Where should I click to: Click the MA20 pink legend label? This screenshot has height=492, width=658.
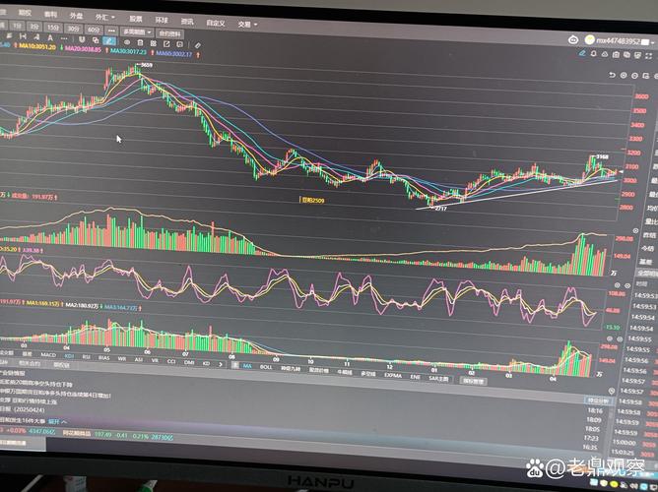83,49
